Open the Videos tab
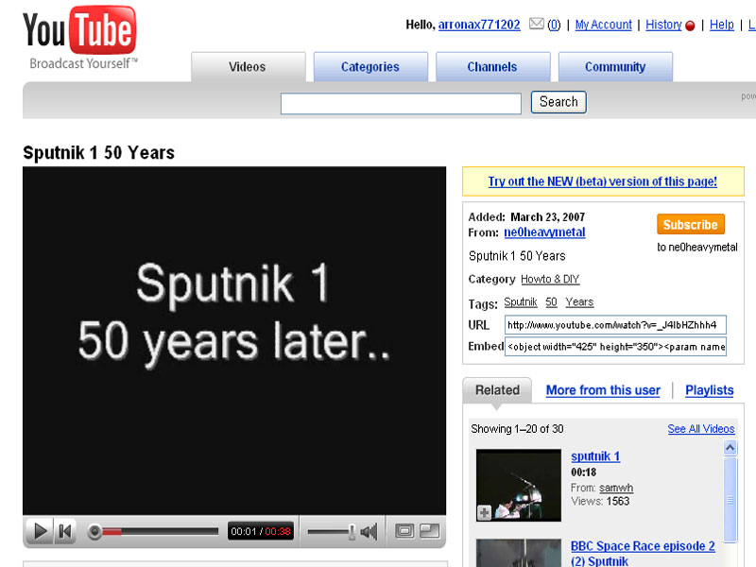The width and height of the screenshot is (756, 567). [248, 66]
